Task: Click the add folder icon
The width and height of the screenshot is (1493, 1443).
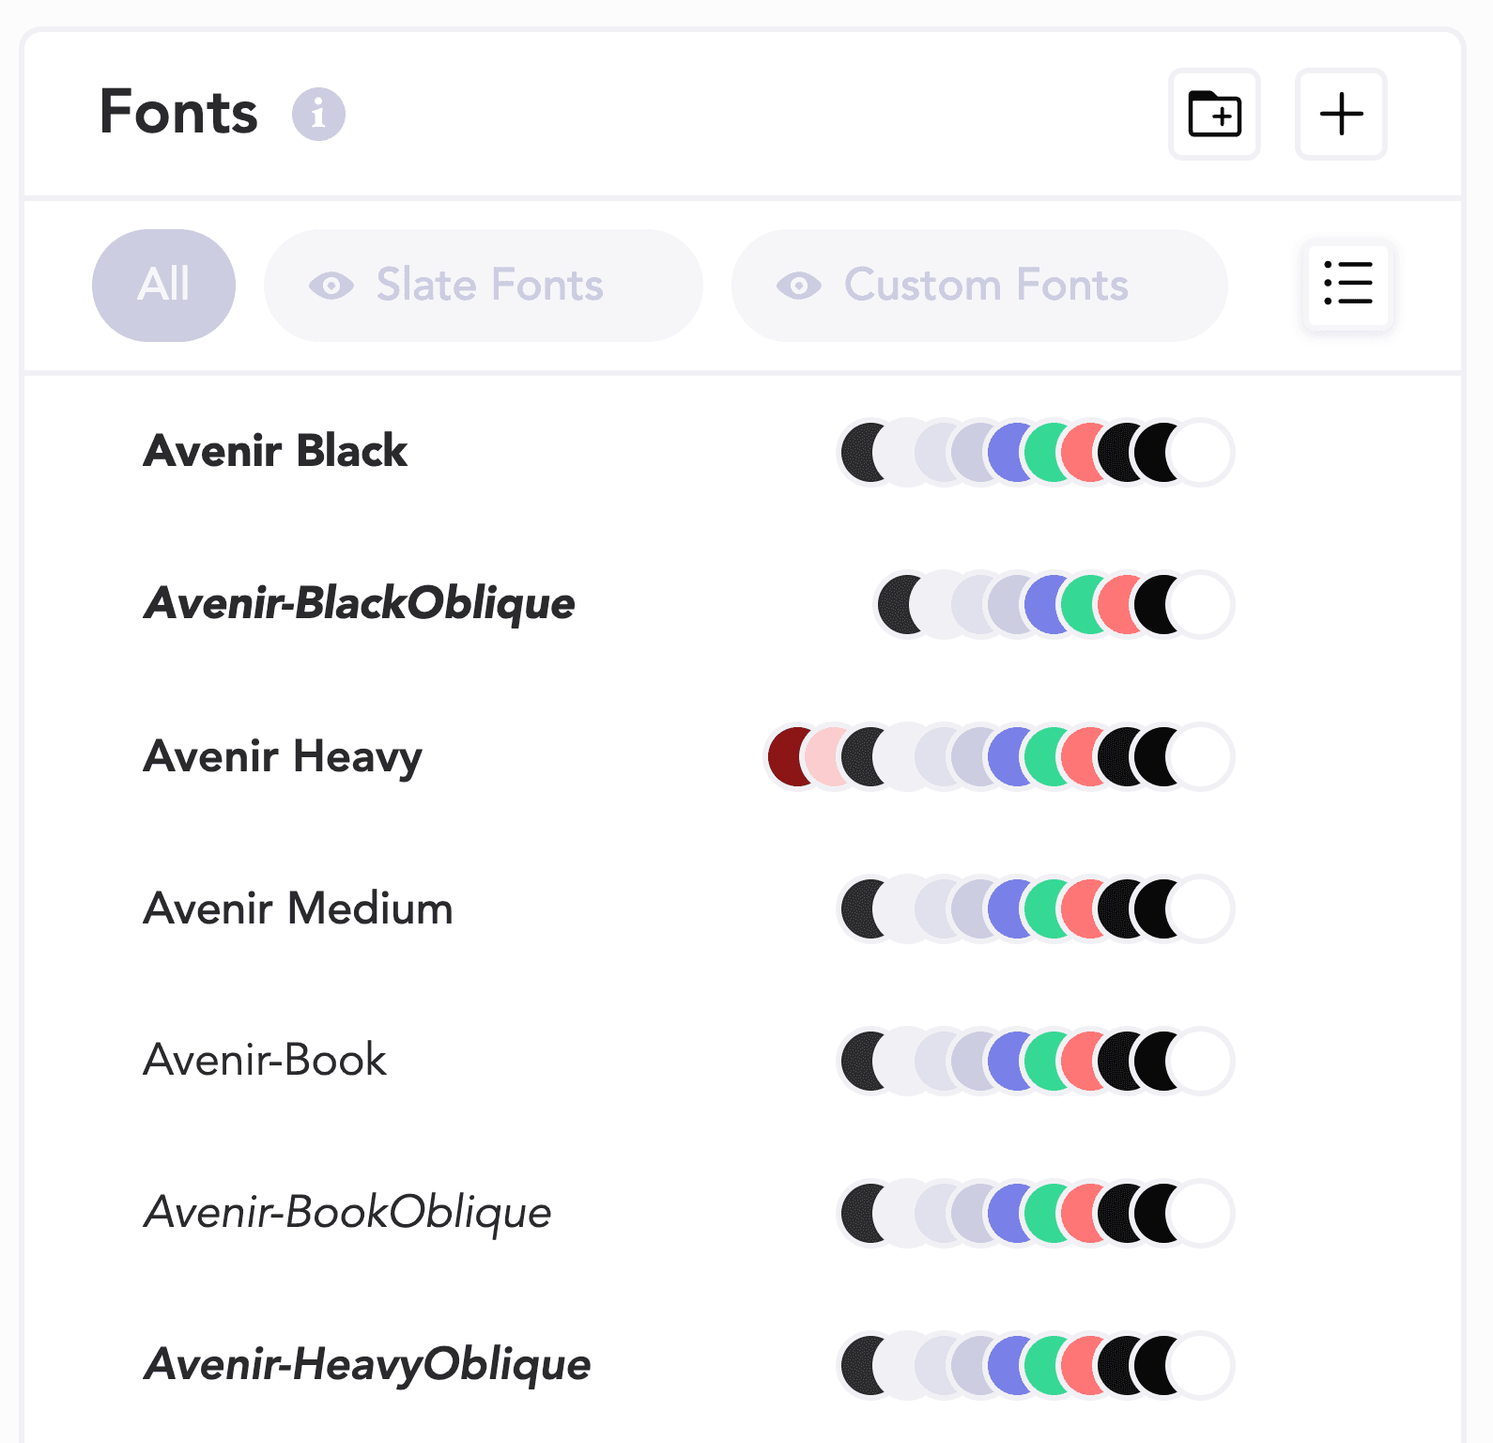Action: click(x=1214, y=115)
